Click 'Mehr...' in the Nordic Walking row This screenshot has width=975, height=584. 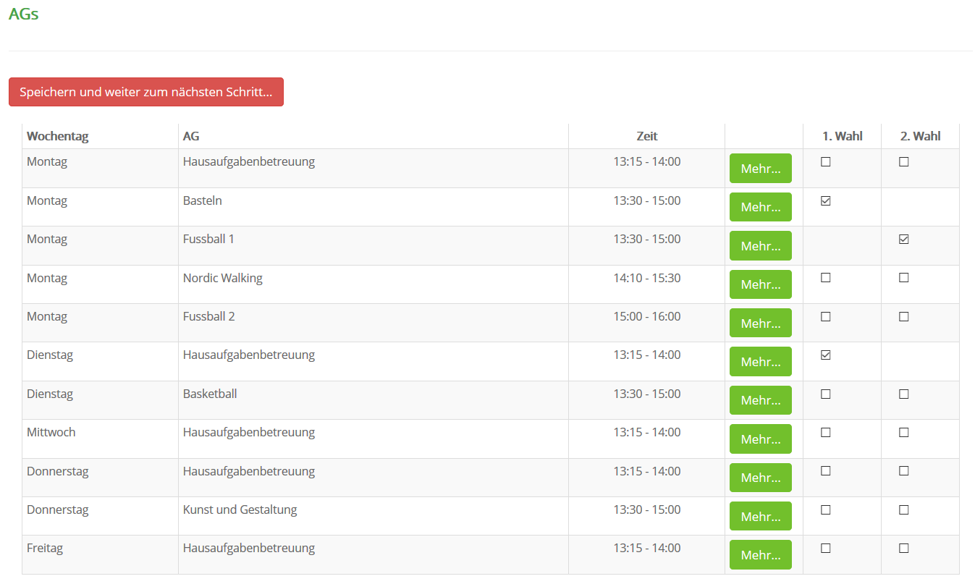pyautogui.click(x=760, y=284)
